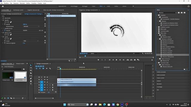Open Canale RGB dropdown
Screen dimensions: 191x107
tap(31, 41)
